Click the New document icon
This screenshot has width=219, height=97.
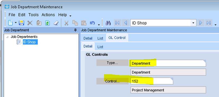pyautogui.click(x=11, y=23)
